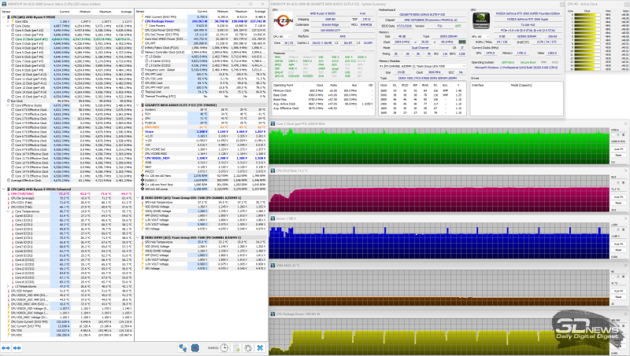Viewport: 630px width, 356px height.
Task: Collapse the Core Effective Clocks node
Action: coord(8,105)
